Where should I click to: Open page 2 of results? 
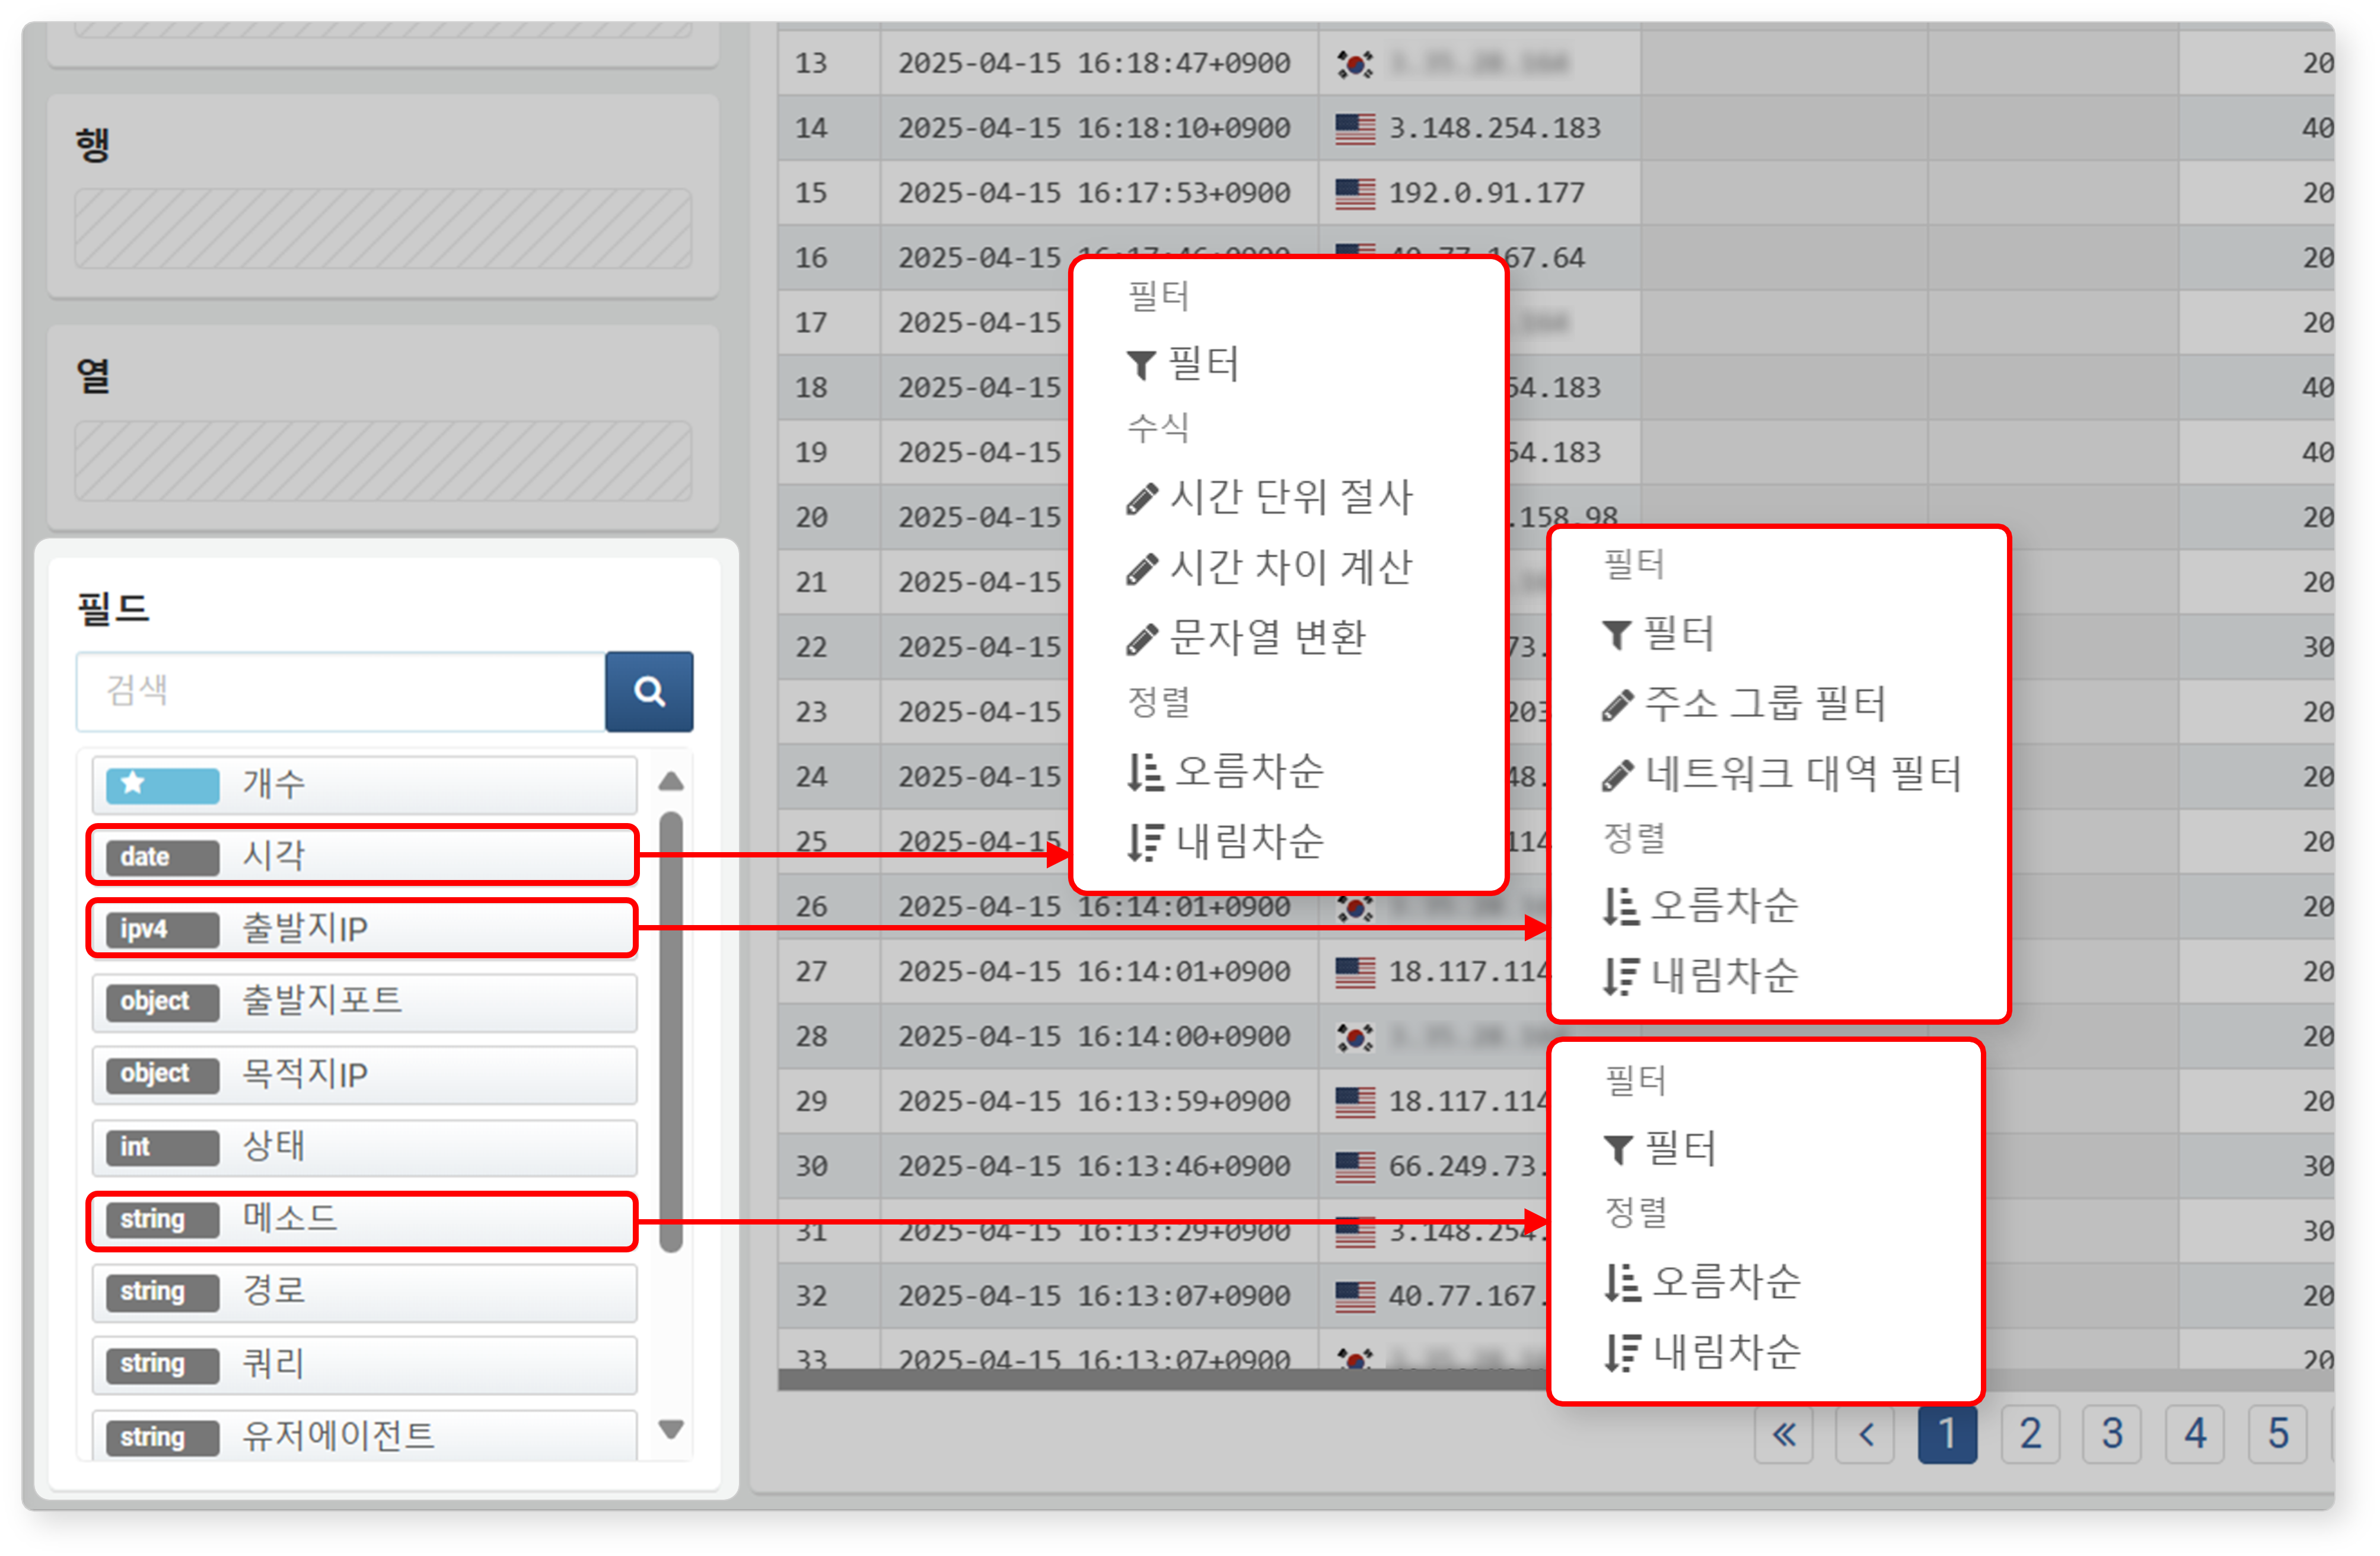click(x=2031, y=1435)
